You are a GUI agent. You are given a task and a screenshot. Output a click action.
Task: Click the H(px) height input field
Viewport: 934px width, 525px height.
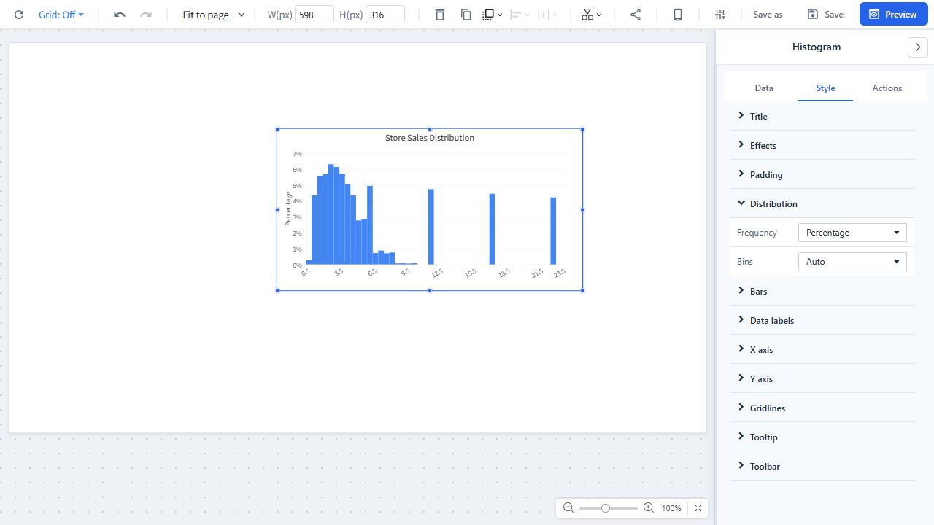click(385, 15)
